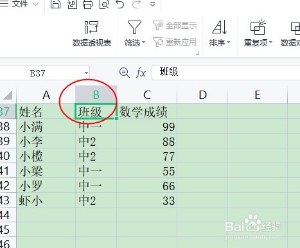Click the Select All corner triangle
Viewport: 300px width, 248px height.
[x=8, y=95]
